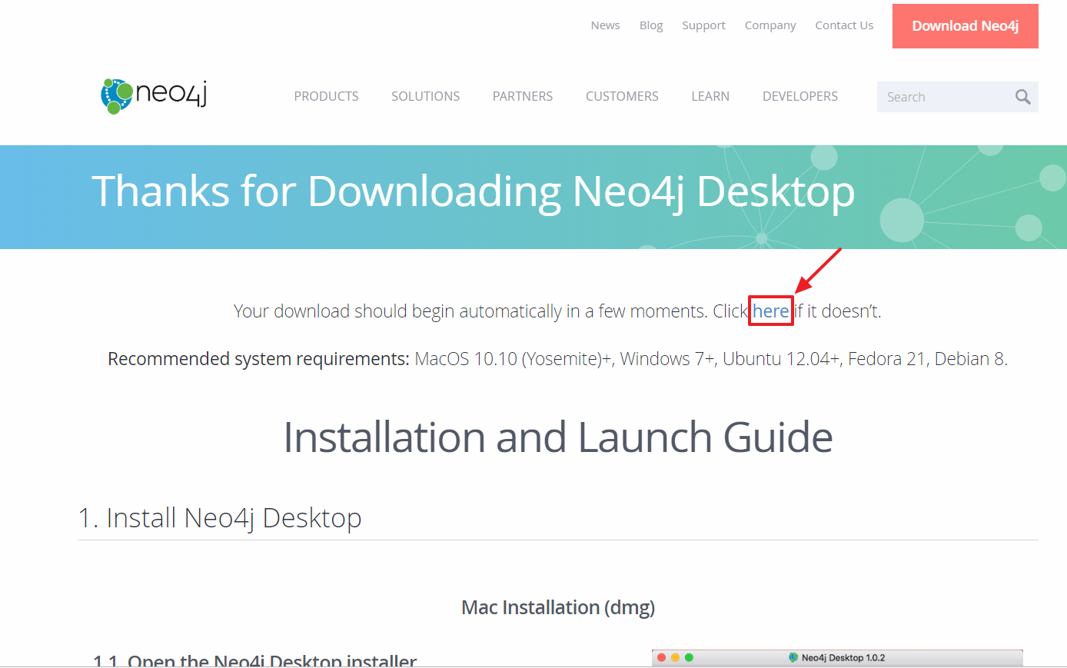This screenshot has width=1067, height=668.
Task: Open the News link
Action: click(605, 25)
